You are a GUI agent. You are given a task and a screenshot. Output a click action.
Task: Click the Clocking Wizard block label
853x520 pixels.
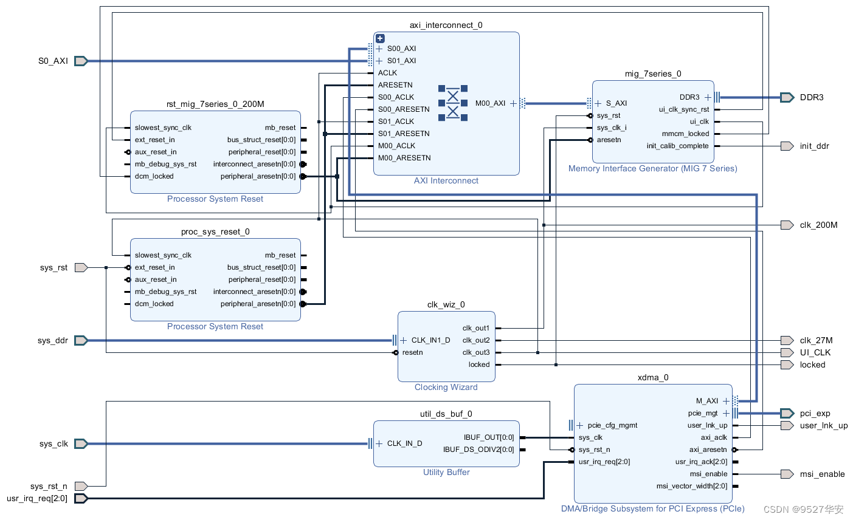(446, 387)
